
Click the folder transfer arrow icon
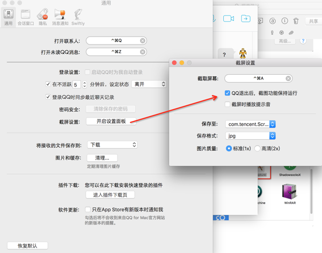tap(246, 18)
